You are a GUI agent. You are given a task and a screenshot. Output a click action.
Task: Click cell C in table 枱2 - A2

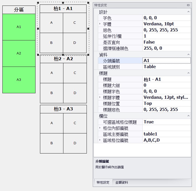75,73
